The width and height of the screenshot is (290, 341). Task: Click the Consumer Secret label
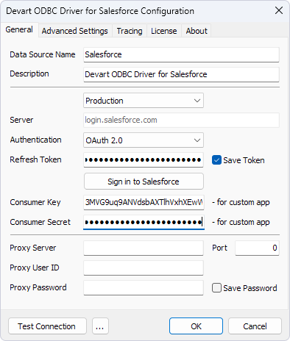(40, 222)
